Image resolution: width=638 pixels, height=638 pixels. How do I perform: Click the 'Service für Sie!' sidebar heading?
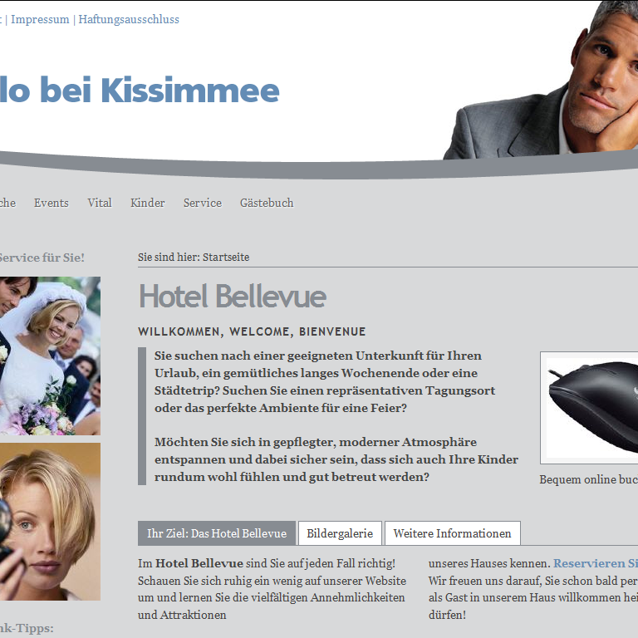coord(42,258)
